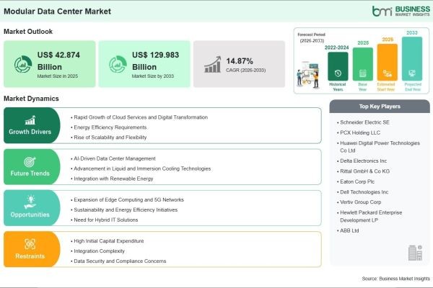This screenshot has height=288, width=433.
Task: Click the Top Key Players header
Action: (x=380, y=107)
